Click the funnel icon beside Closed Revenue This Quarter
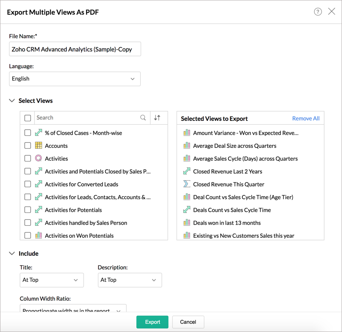 187,184
